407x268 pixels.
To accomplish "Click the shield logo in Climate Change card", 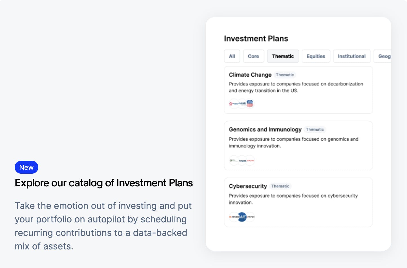I will (250, 104).
